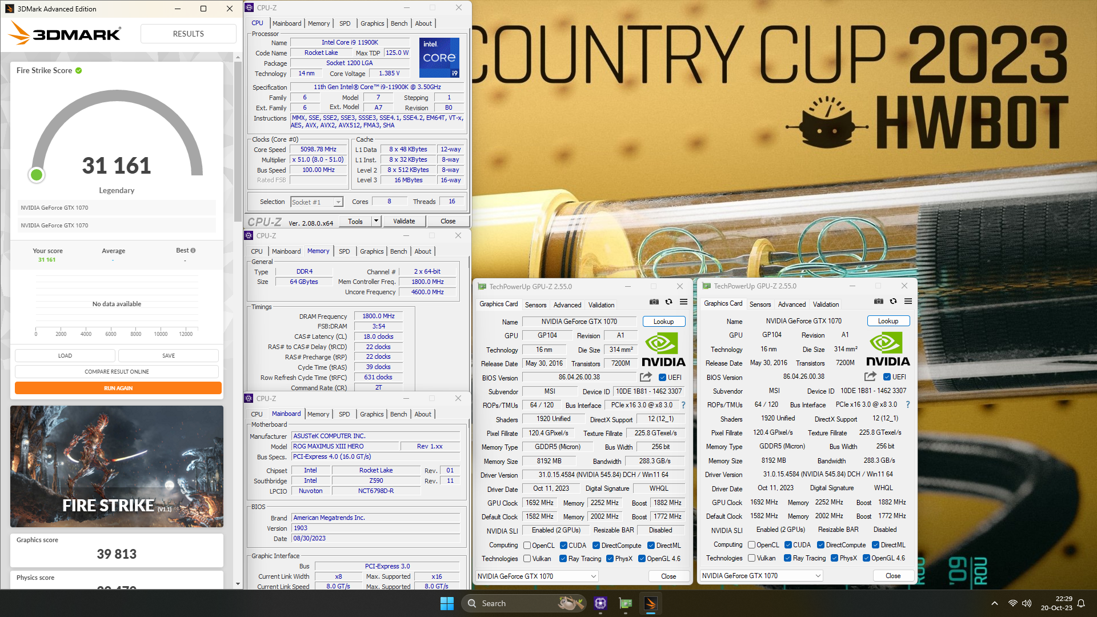The height and width of the screenshot is (617, 1097).
Task: Expand Socket #1 selection dropdown in CPU-Z
Action: (338, 202)
